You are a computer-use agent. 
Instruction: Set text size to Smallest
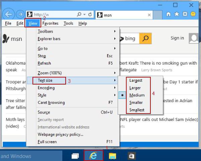[137, 110]
